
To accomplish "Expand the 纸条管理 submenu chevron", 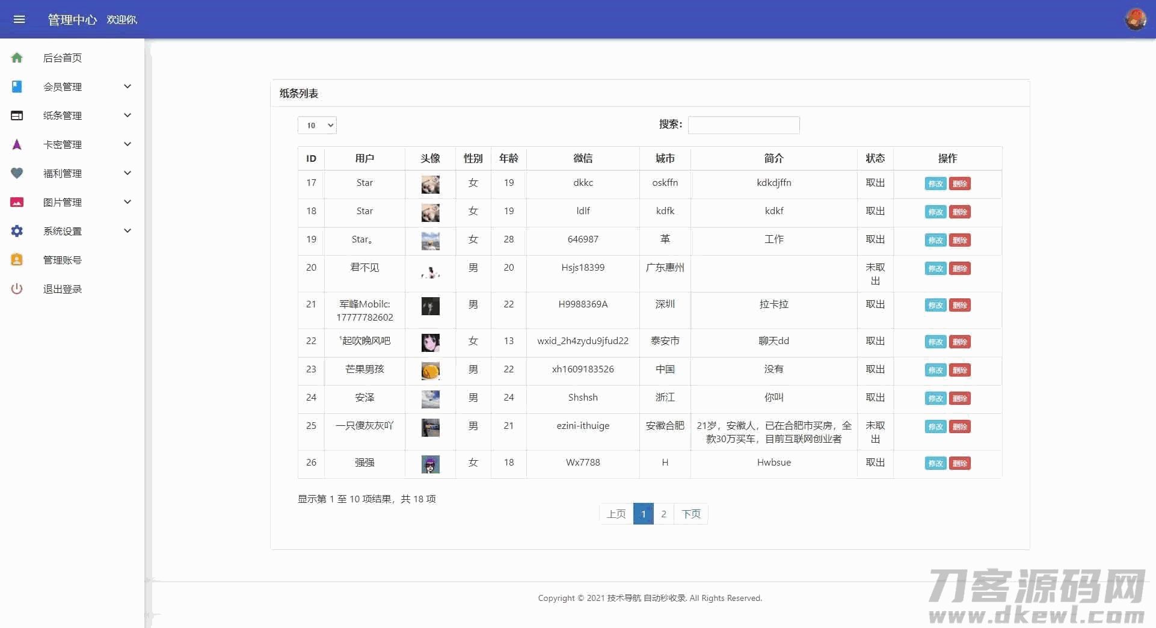I will click(x=128, y=115).
